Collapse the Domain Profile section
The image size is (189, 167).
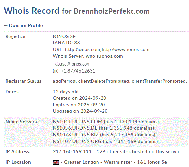pos(26,25)
